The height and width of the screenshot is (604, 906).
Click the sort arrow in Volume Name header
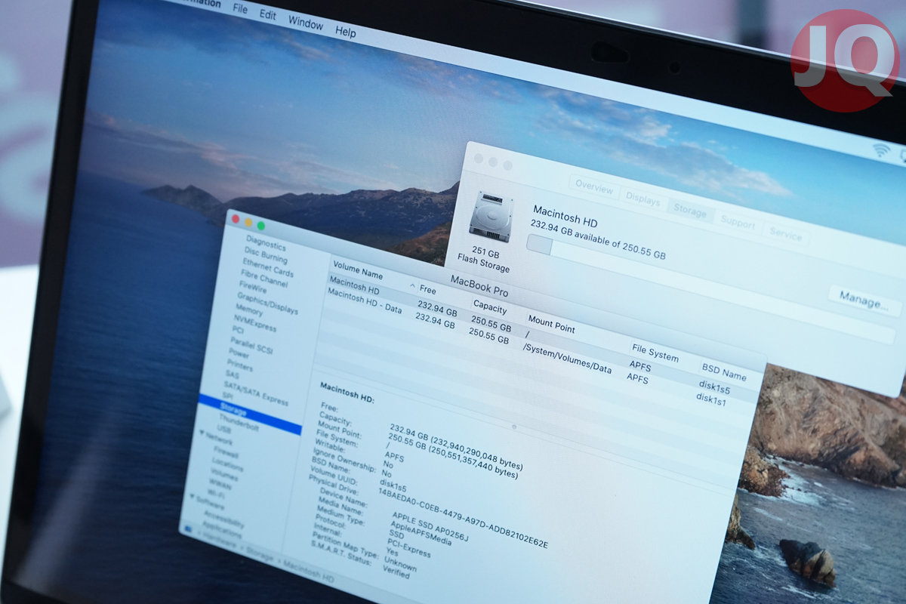click(412, 286)
